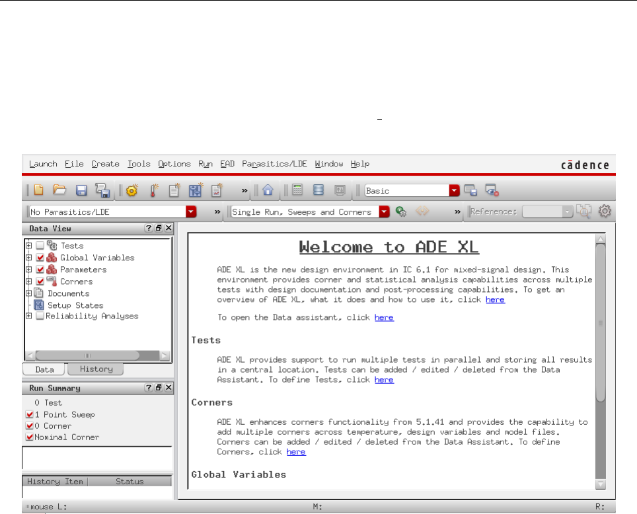Open the EAD menu
Image resolution: width=637 pixels, height=514 pixels.
click(227, 164)
